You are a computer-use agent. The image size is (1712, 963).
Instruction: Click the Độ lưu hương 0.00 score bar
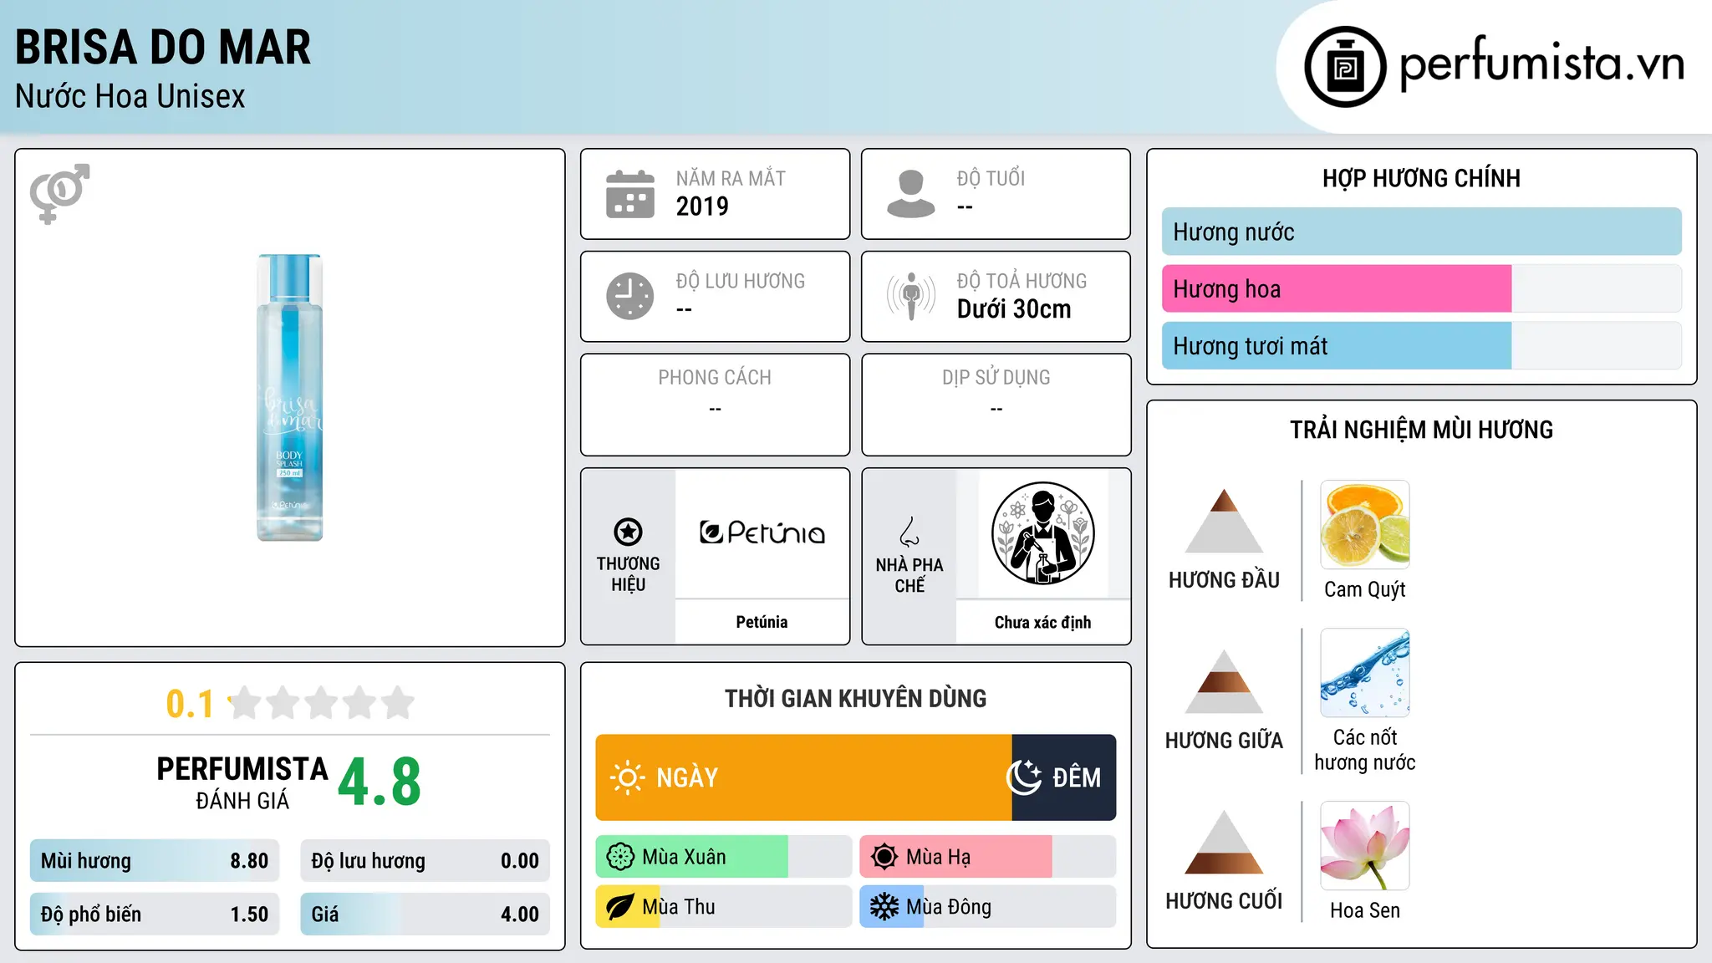click(425, 861)
